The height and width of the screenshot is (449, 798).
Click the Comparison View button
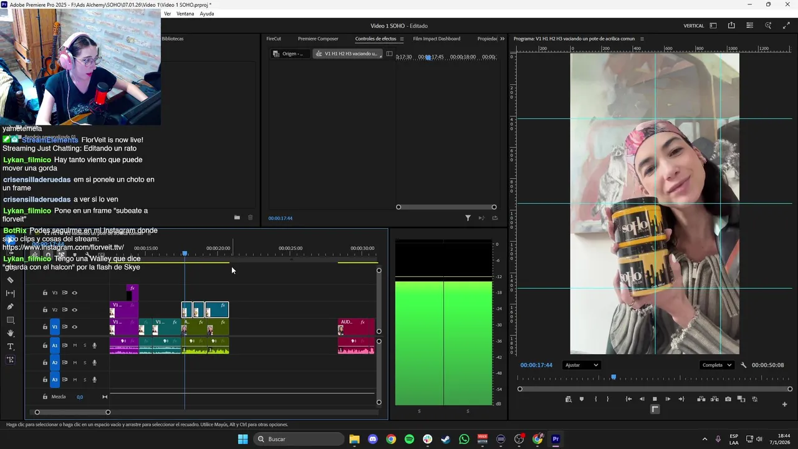click(741, 399)
